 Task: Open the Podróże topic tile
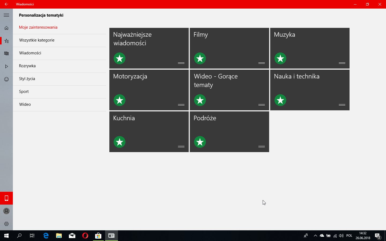(229, 132)
